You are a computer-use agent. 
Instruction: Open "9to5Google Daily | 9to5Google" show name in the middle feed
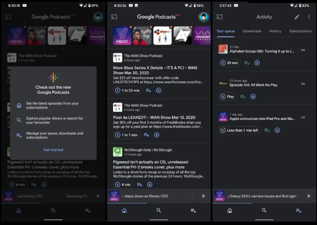(x=148, y=150)
